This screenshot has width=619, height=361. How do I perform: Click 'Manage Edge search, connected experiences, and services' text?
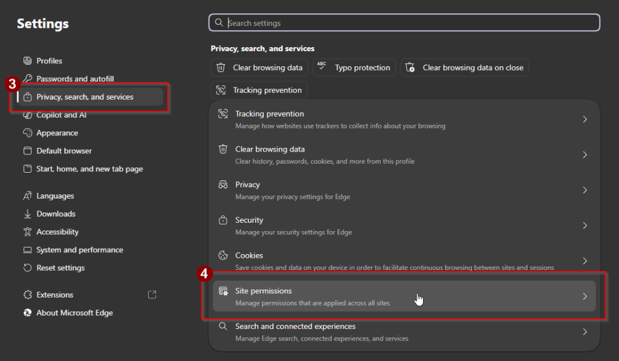[x=322, y=339]
